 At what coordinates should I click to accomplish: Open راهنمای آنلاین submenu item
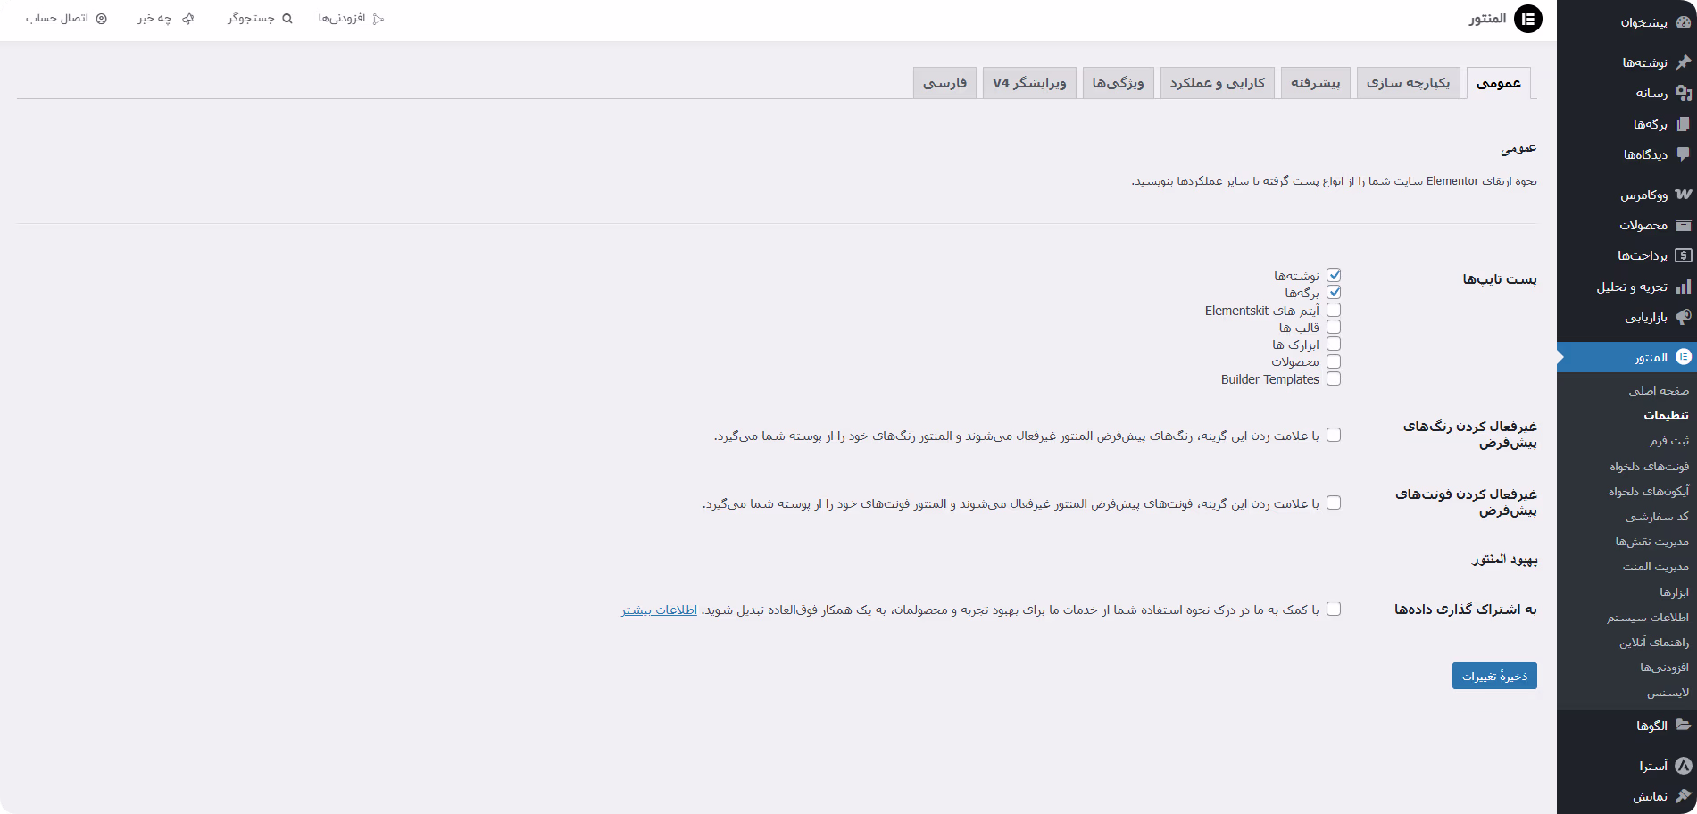tap(1654, 643)
